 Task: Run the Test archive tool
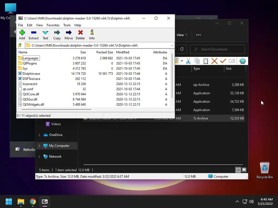point(45,35)
